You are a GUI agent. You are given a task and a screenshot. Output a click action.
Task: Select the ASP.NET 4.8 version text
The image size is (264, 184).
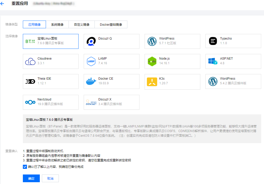[x=222, y=63]
